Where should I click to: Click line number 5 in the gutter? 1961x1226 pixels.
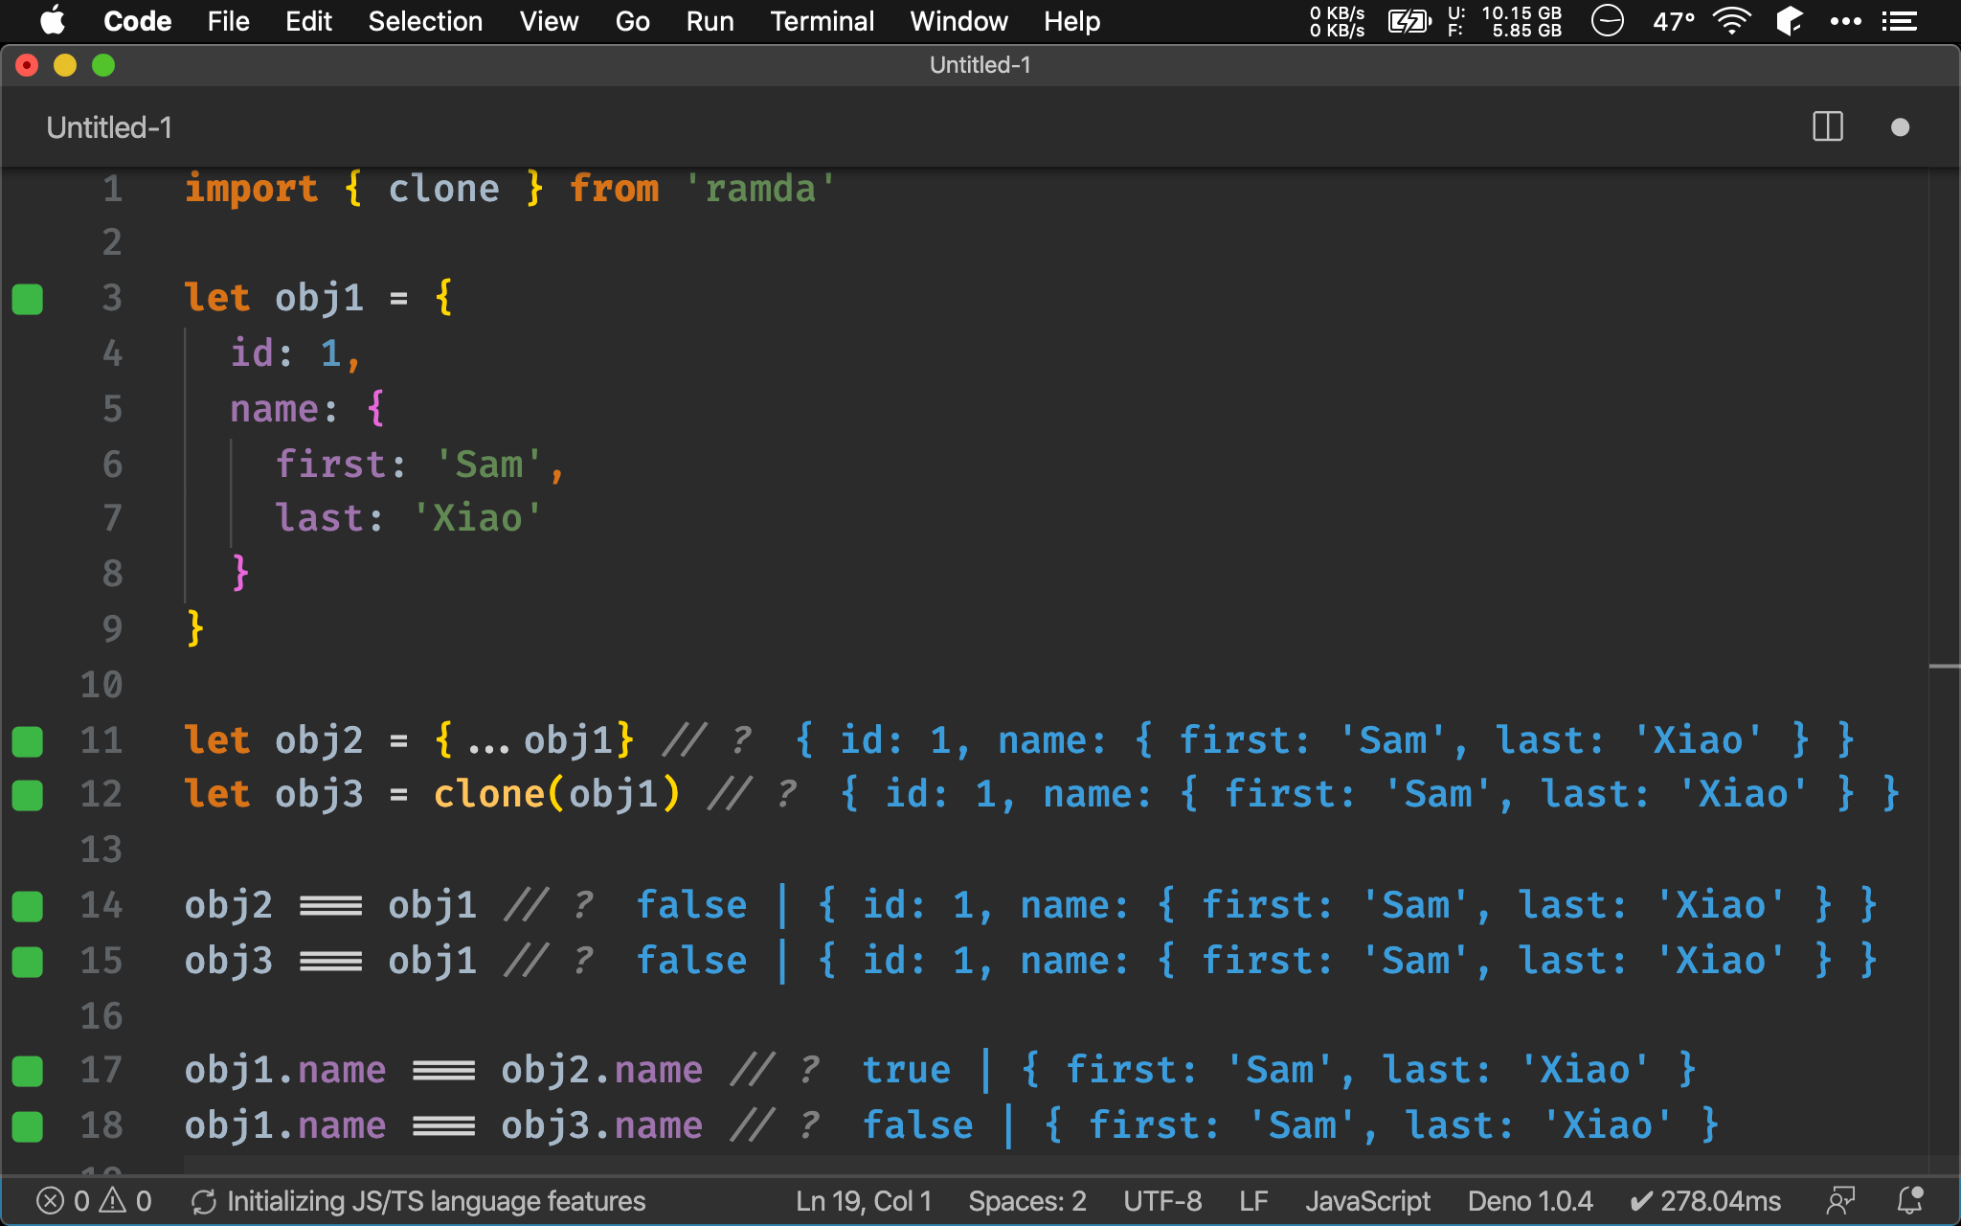coord(113,409)
